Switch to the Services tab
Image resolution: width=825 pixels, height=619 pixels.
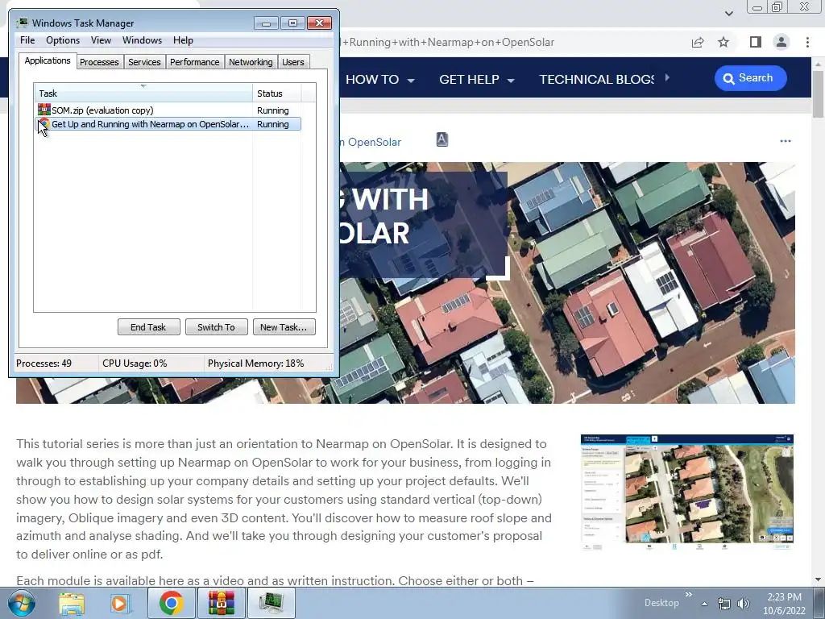144,62
